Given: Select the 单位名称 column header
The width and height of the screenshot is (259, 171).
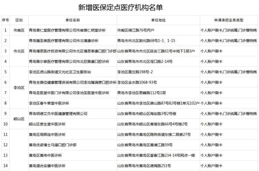Looking at the screenshot, I should coord(73,20).
